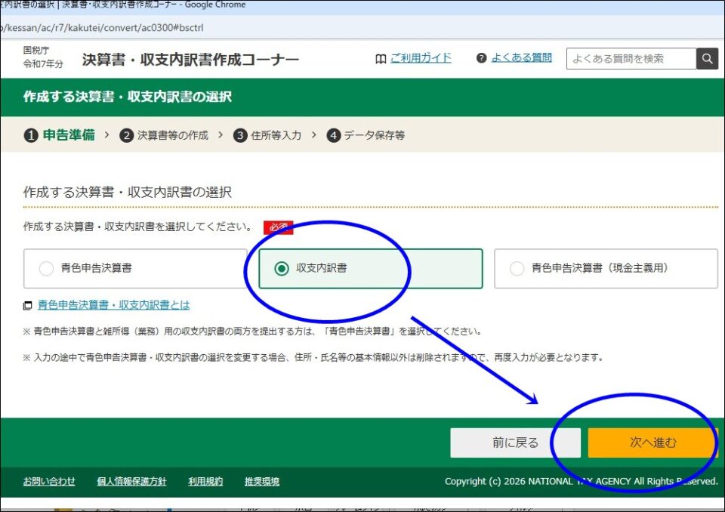Focus the よくある質問を検索 search field
This screenshot has height=512, width=725.
(x=631, y=59)
